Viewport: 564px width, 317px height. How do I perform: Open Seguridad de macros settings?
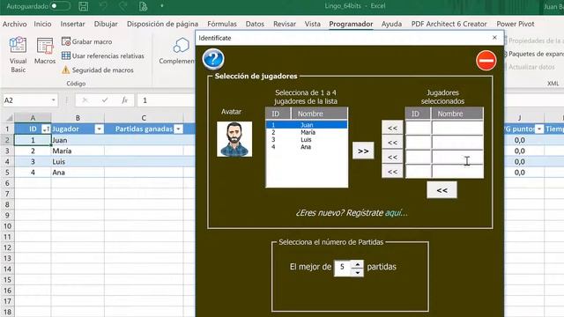point(98,70)
